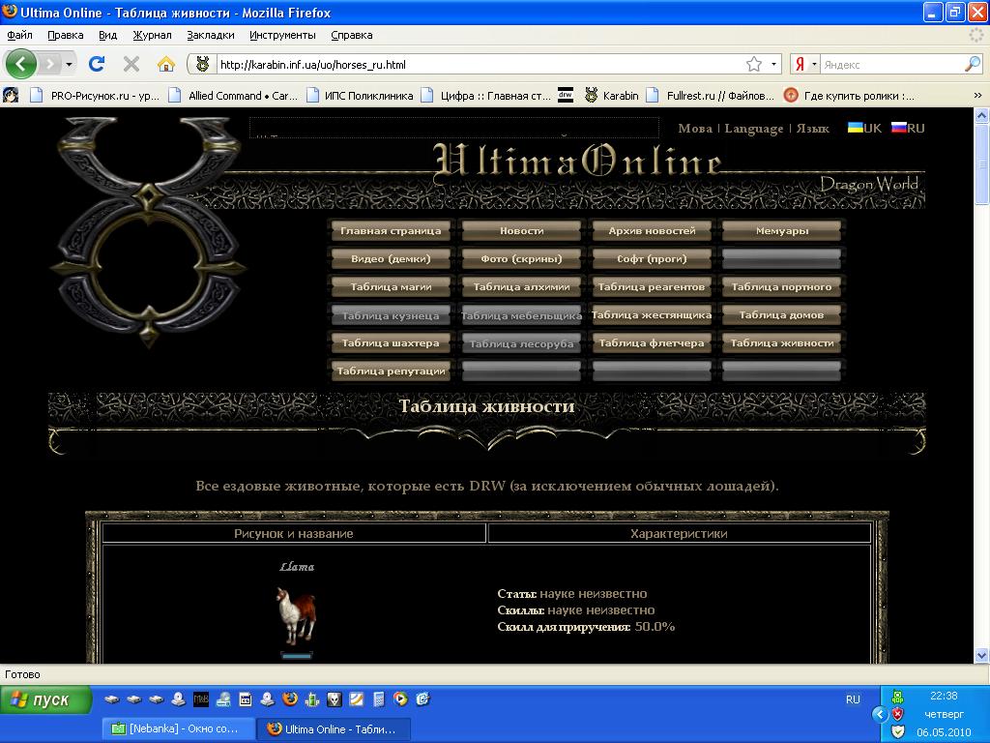Open the first bookmark with anime avatar icon

[11, 96]
